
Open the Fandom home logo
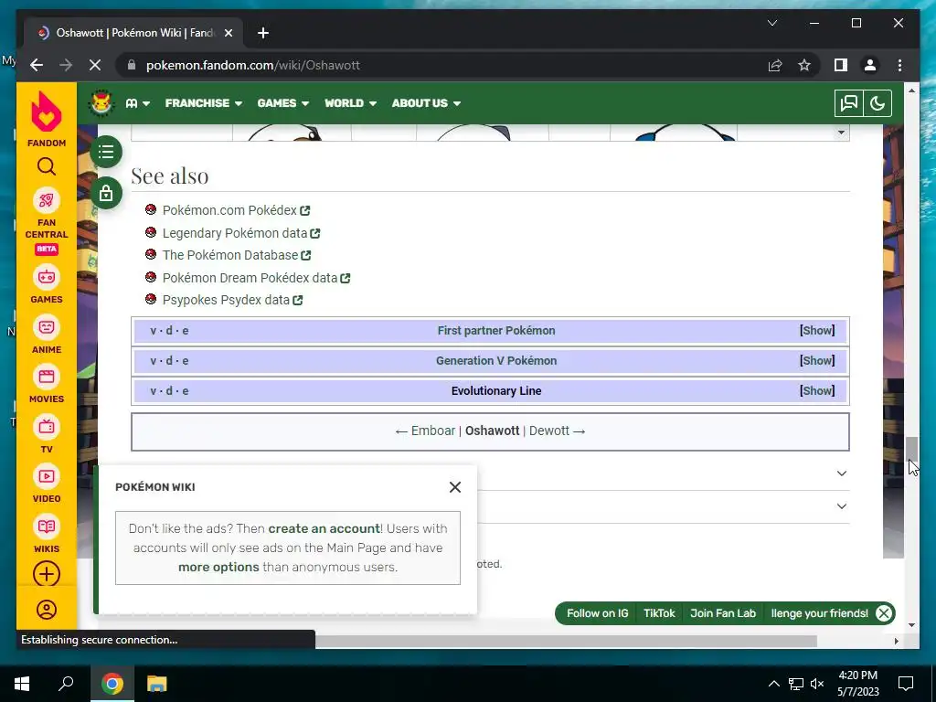[47, 119]
